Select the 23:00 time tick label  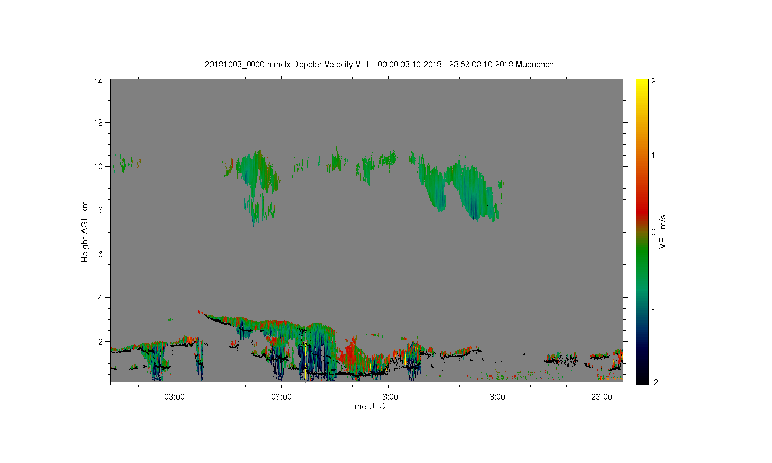(x=602, y=397)
